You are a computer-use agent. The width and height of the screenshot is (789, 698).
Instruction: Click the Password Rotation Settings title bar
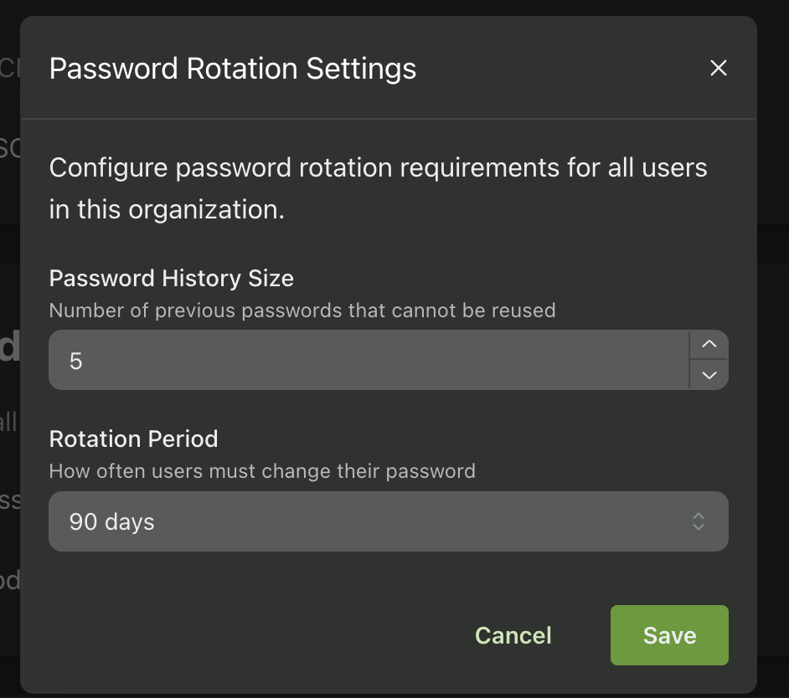tap(232, 69)
